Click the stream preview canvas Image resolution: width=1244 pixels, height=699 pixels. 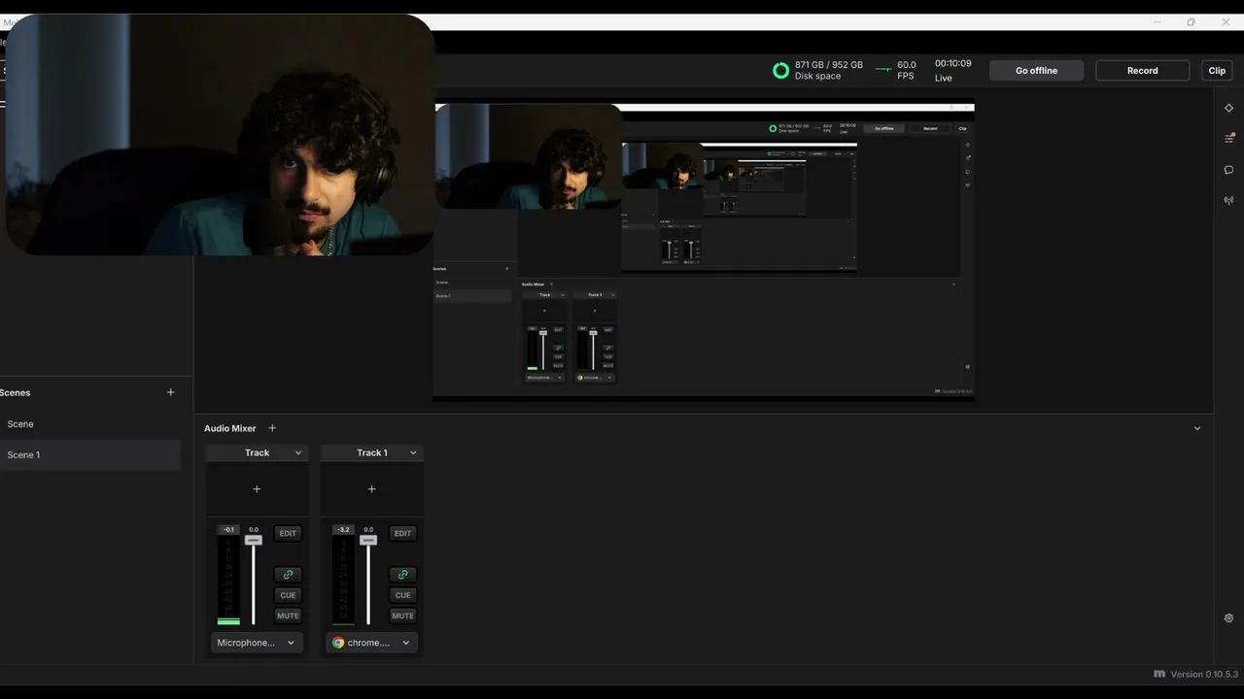coord(704,250)
